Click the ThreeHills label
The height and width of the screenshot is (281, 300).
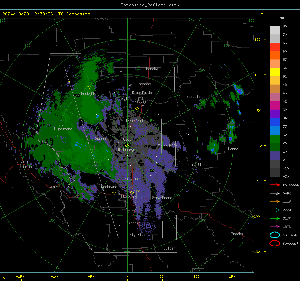168,146
